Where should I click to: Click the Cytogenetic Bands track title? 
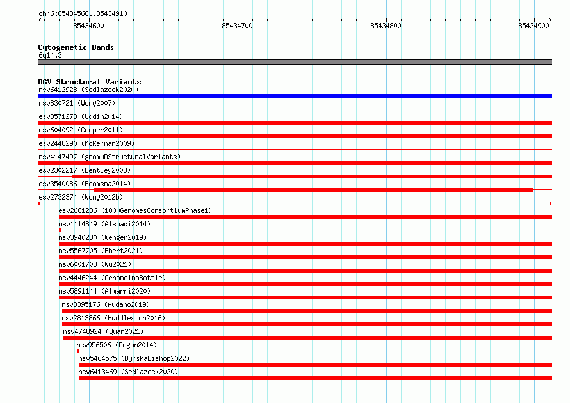[x=76, y=47]
